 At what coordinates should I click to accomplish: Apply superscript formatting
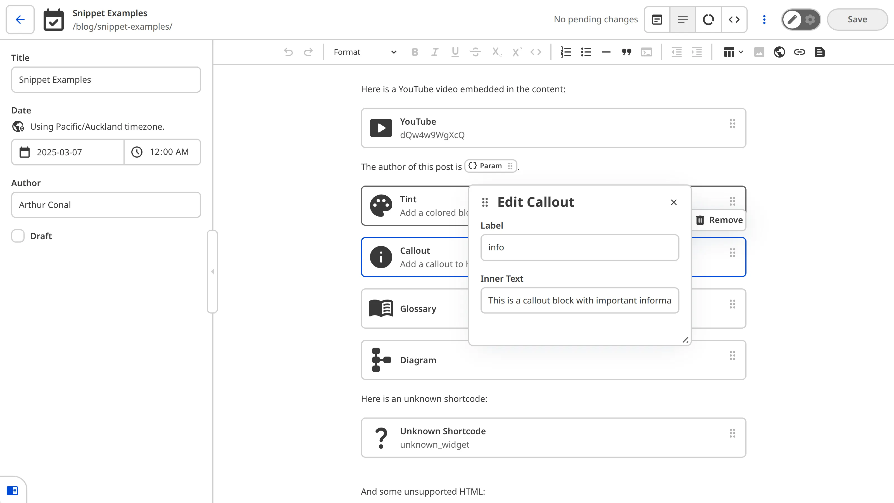pyautogui.click(x=516, y=52)
